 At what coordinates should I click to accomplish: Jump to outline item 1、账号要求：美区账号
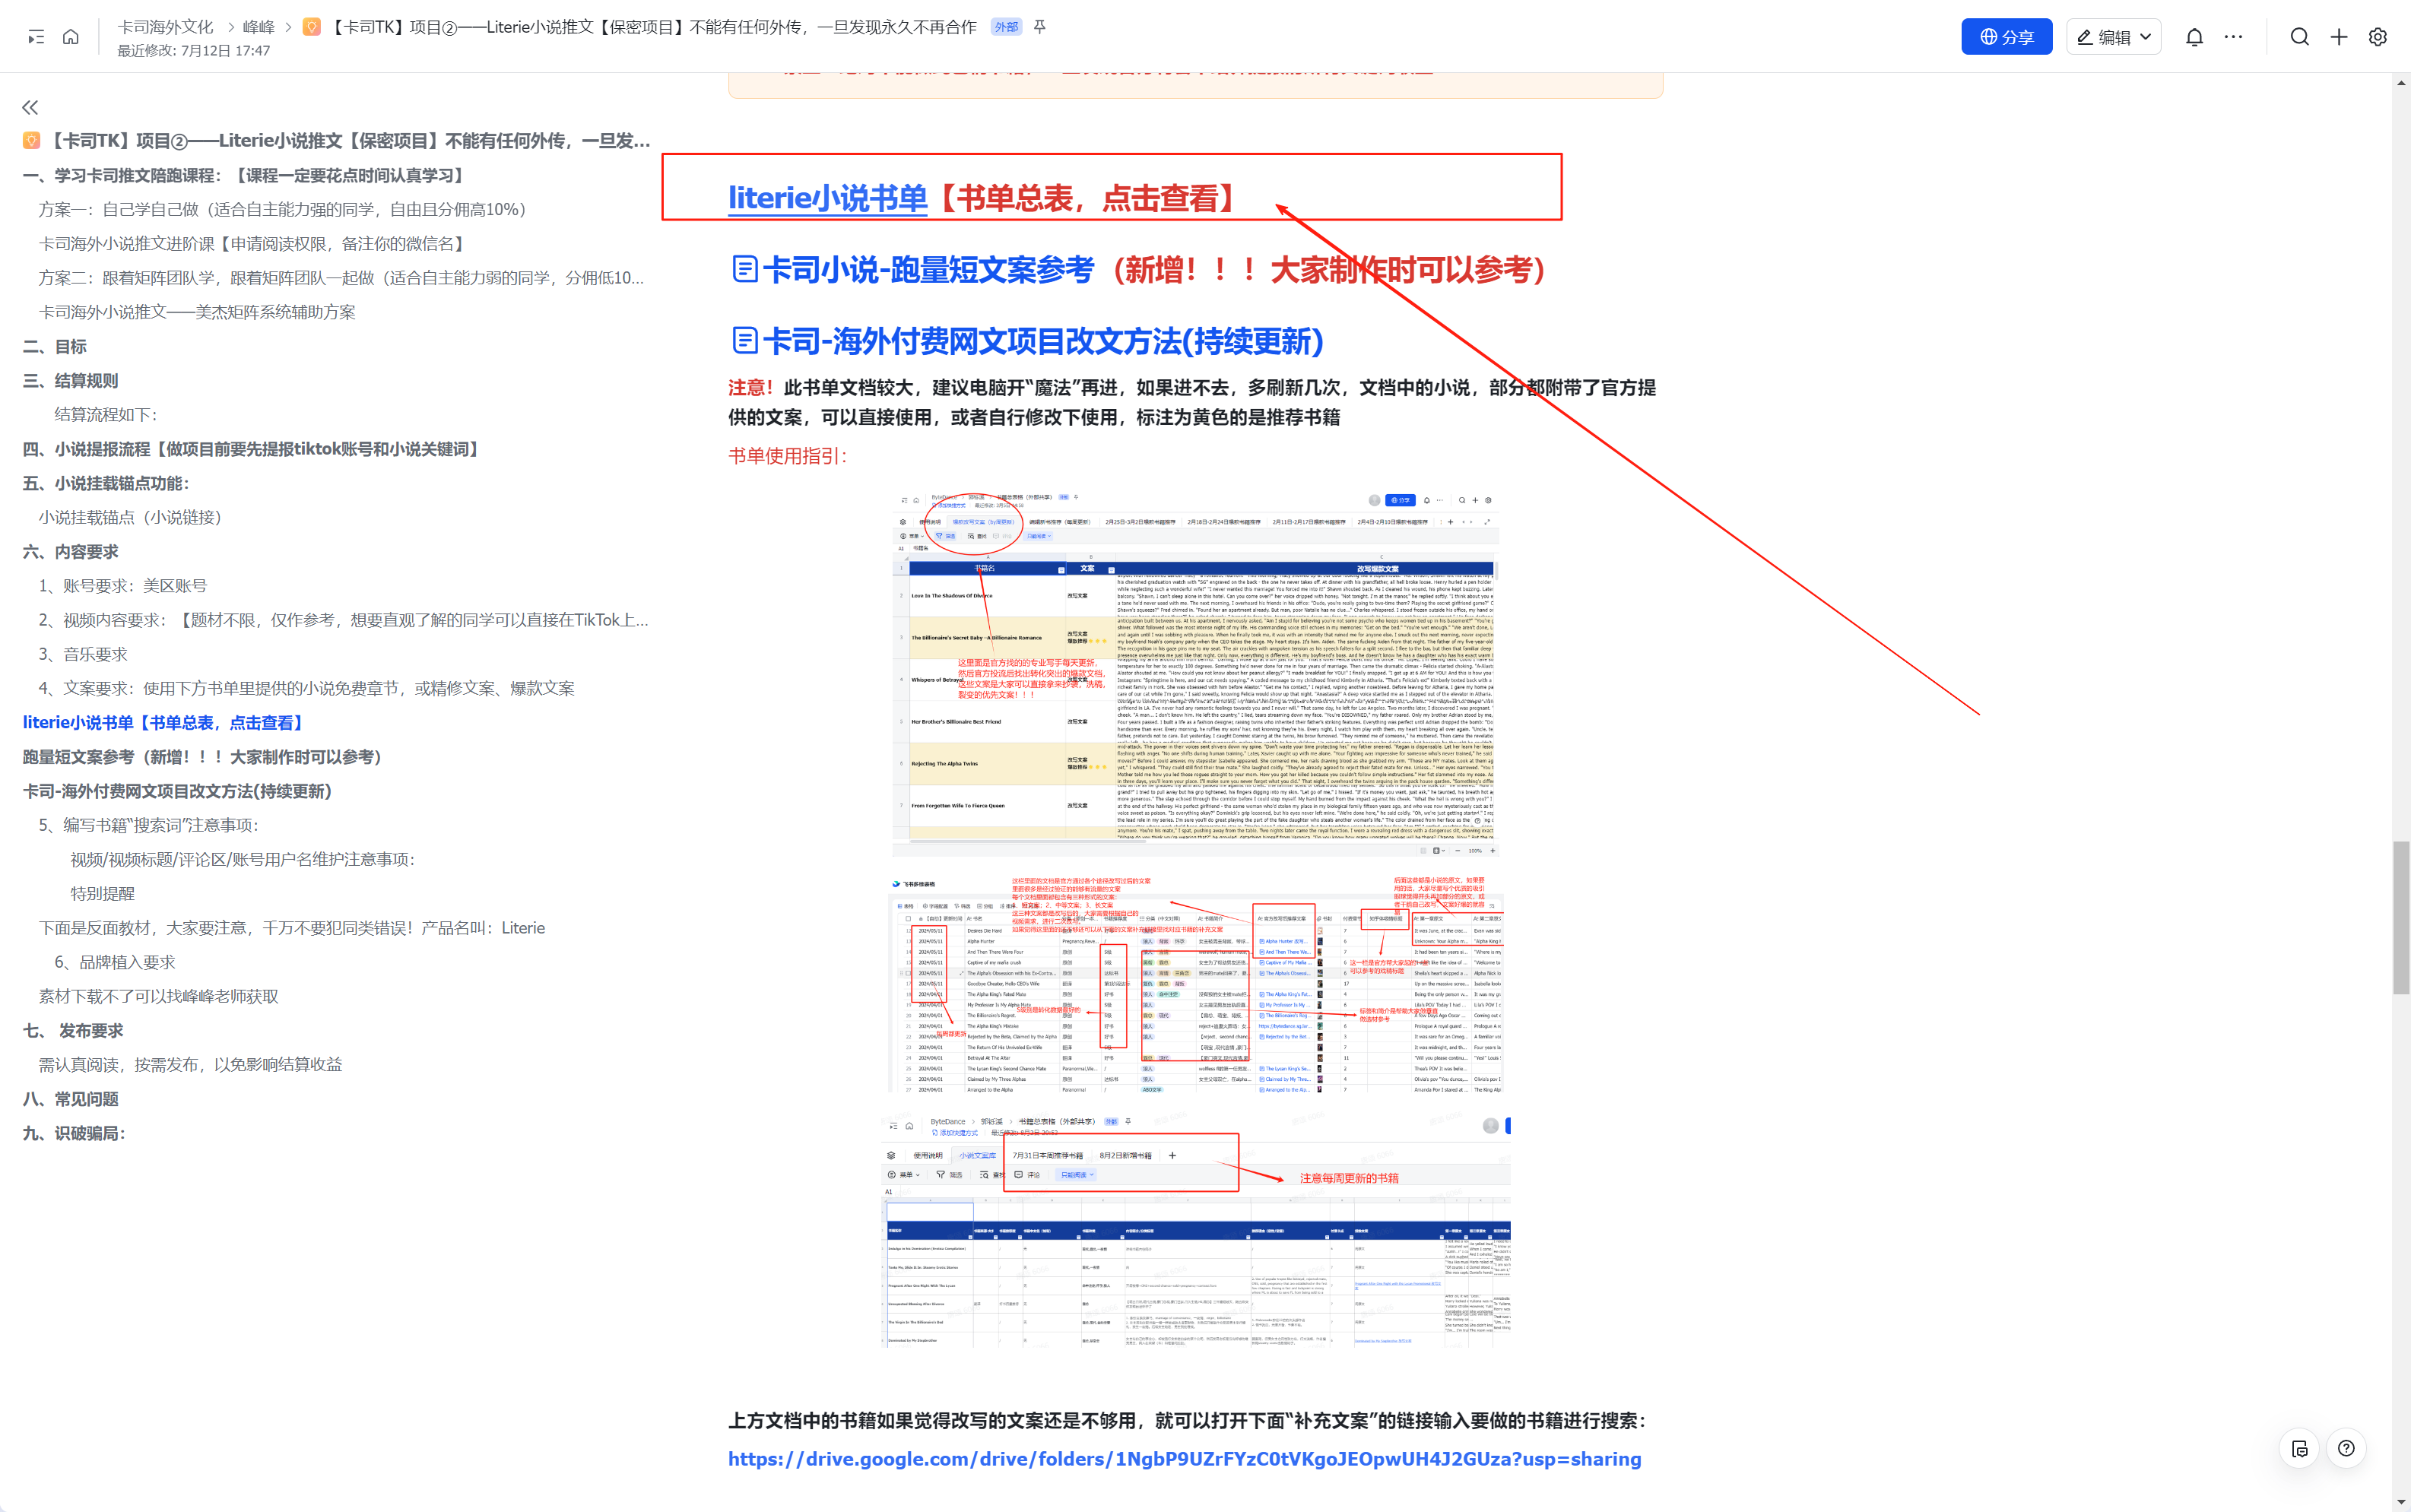(123, 585)
